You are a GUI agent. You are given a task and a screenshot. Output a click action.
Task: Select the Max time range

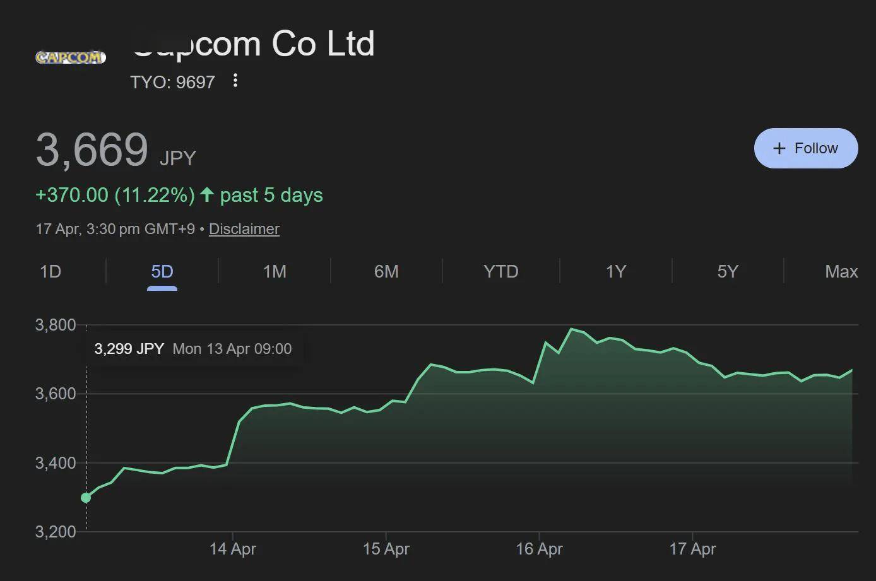(x=841, y=271)
